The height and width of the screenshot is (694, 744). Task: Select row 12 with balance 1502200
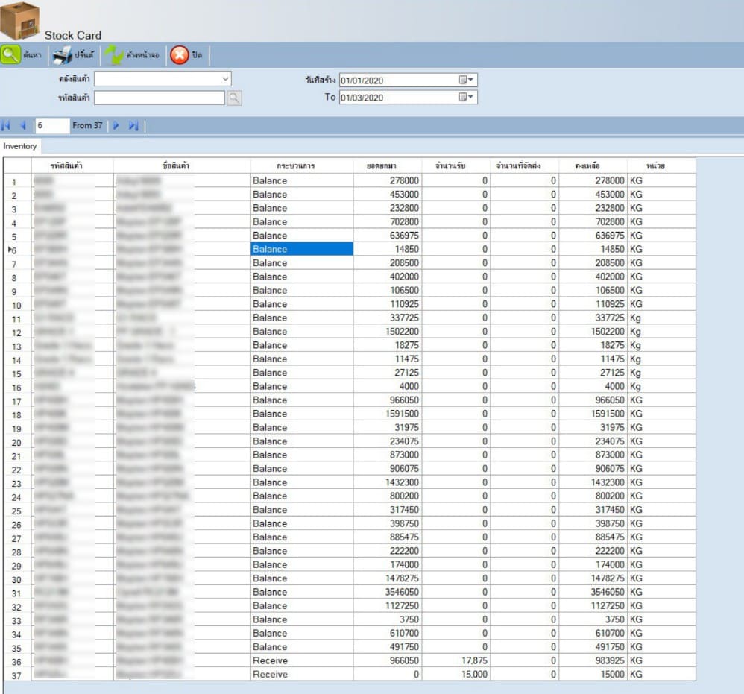coord(16,332)
